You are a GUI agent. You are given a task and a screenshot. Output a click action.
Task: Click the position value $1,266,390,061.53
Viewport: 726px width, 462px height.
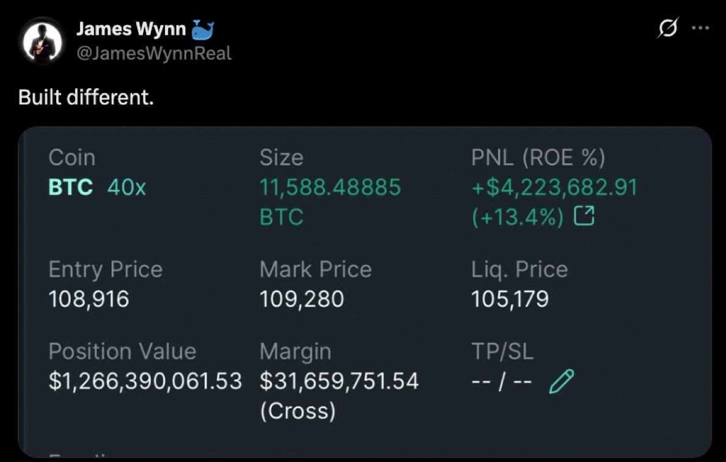click(145, 381)
